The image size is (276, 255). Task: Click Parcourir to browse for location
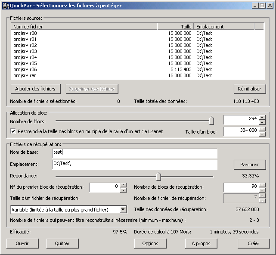click(250, 165)
